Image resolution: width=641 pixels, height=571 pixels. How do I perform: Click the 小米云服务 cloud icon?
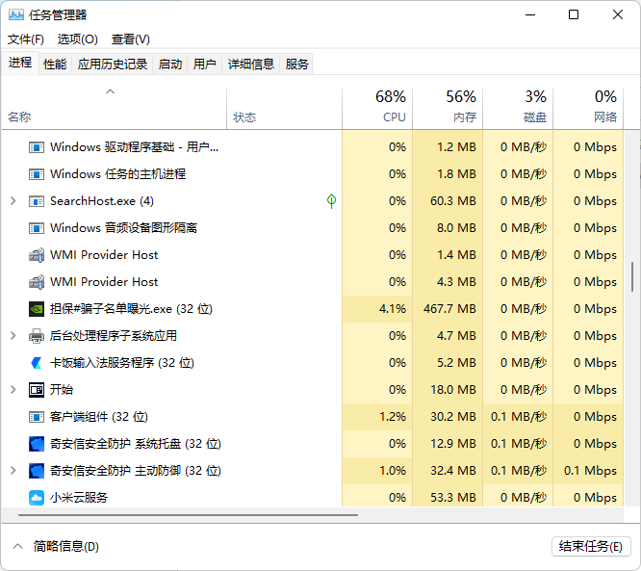pos(37,498)
